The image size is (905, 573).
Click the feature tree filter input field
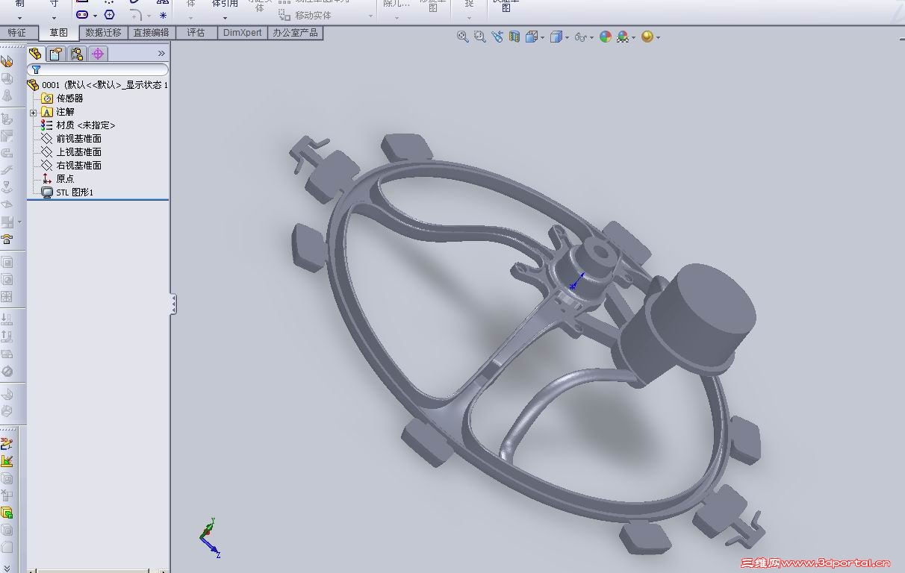point(98,69)
